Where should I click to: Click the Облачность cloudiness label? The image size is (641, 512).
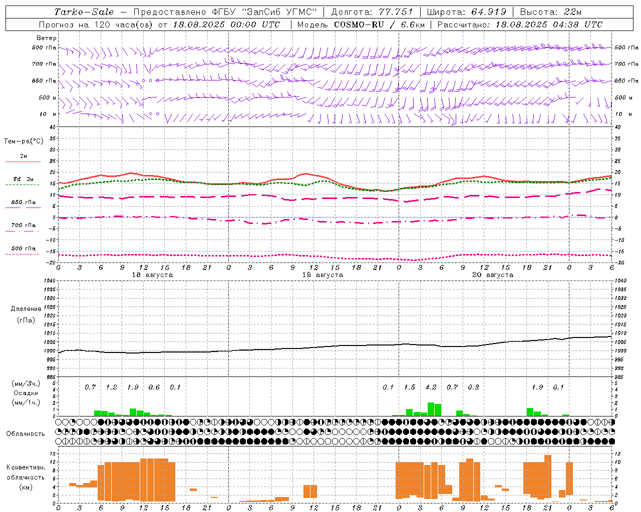26,433
